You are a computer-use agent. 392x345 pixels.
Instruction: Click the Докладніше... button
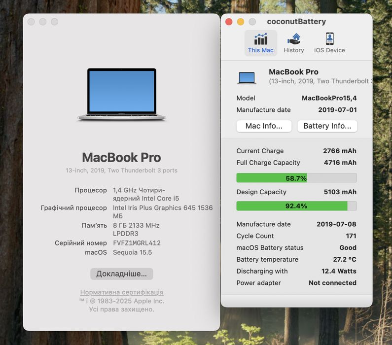(x=121, y=274)
